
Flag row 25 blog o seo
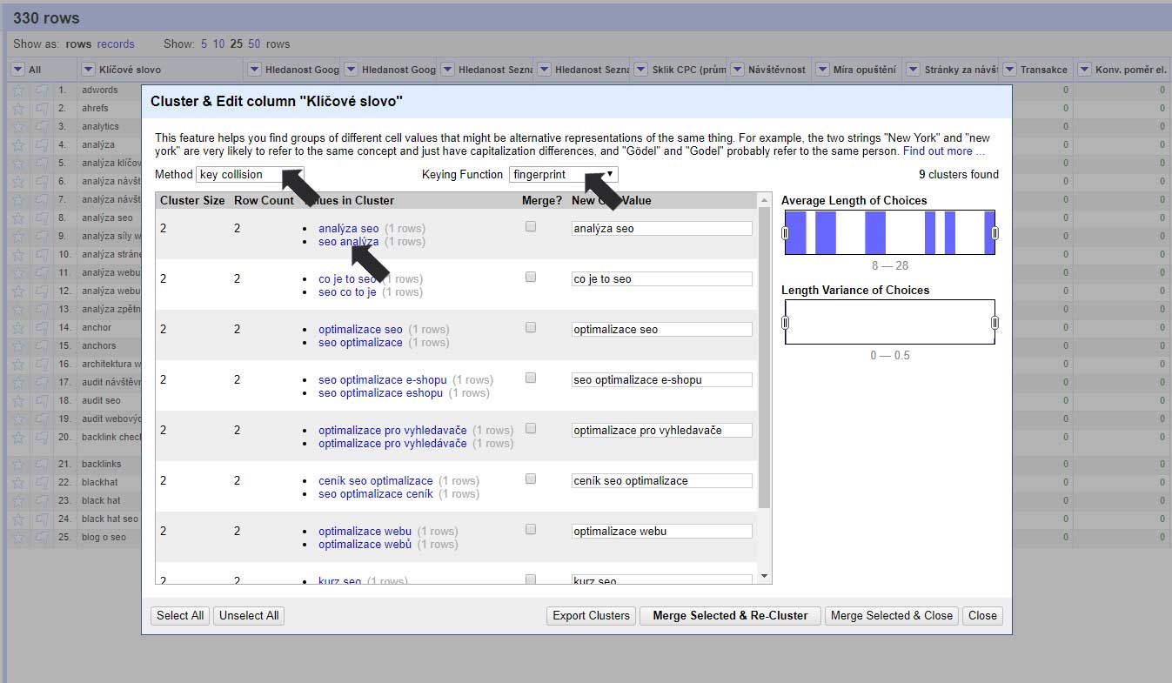[x=42, y=537]
